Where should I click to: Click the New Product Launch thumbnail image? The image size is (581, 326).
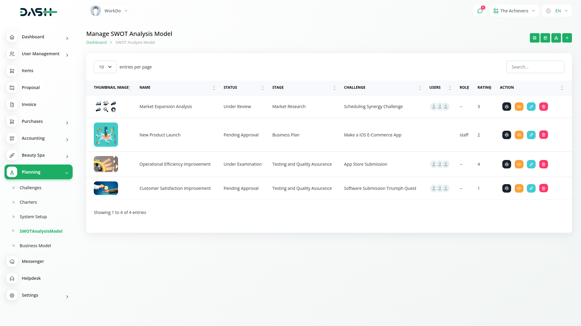tap(106, 135)
